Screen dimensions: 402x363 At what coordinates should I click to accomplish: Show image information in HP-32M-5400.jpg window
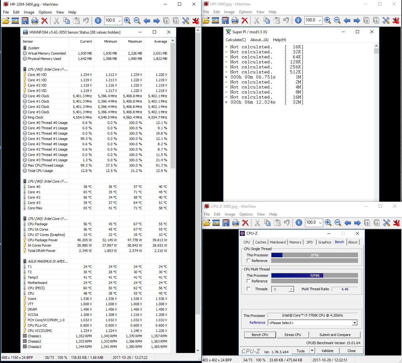tap(98, 21)
